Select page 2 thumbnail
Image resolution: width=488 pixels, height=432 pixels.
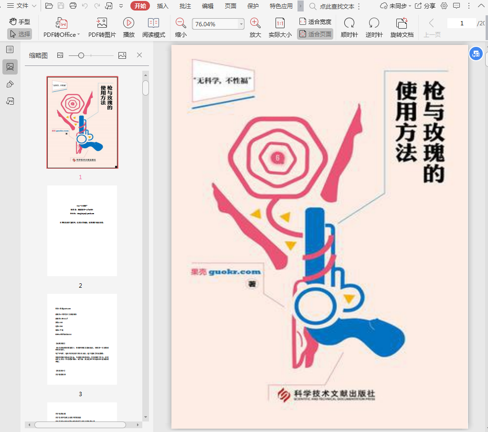(82, 231)
